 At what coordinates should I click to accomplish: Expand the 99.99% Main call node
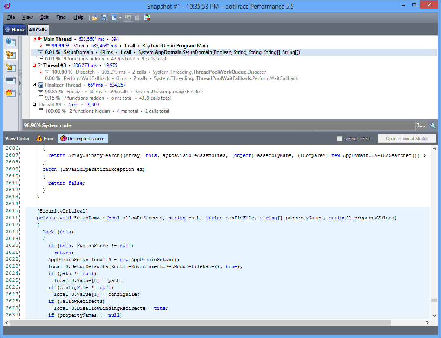tap(40, 46)
